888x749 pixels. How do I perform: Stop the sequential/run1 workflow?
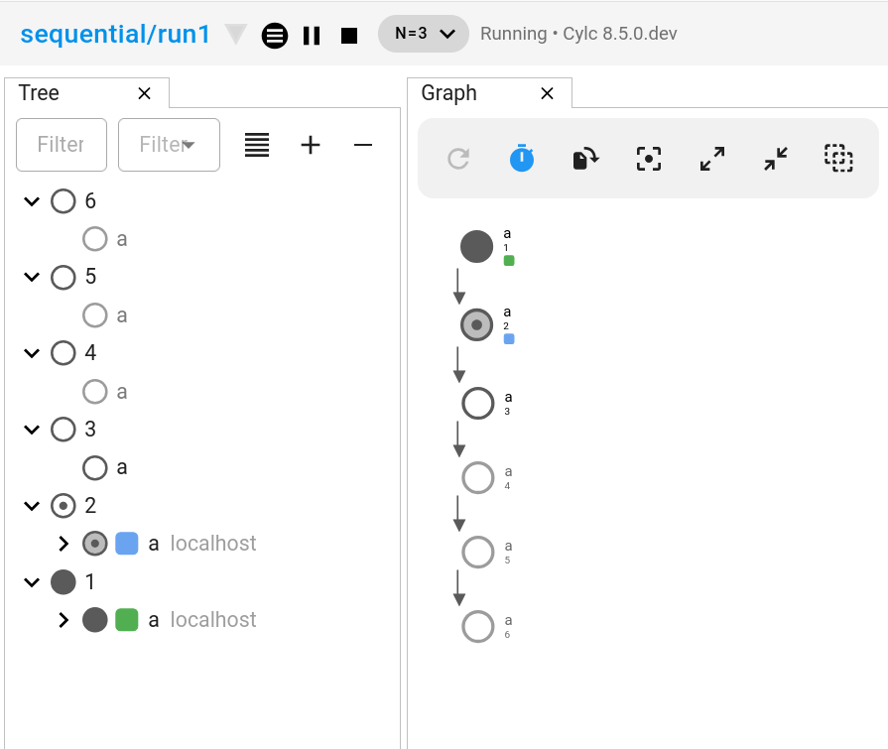pyautogui.click(x=349, y=35)
